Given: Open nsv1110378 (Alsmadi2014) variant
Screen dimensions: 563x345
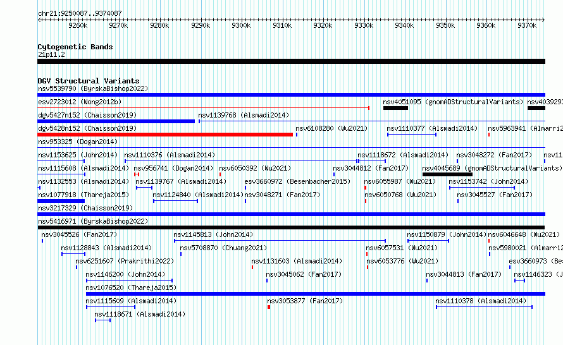Looking at the screenshot, I should pyautogui.click(x=481, y=301).
